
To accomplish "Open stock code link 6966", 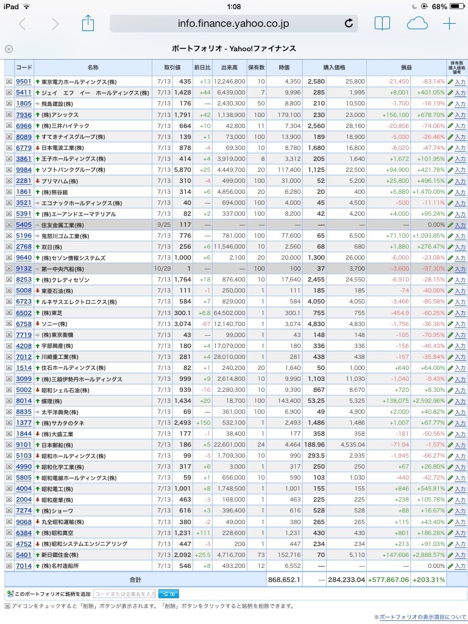I will coord(24,126).
